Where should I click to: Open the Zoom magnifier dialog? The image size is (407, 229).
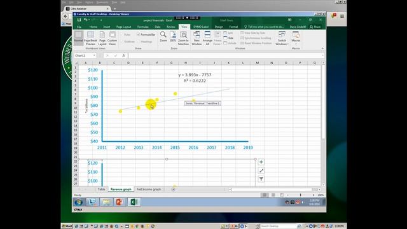coord(163,37)
